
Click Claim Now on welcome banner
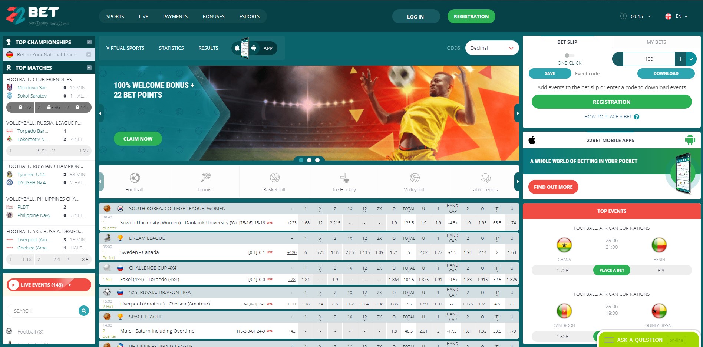[138, 139]
